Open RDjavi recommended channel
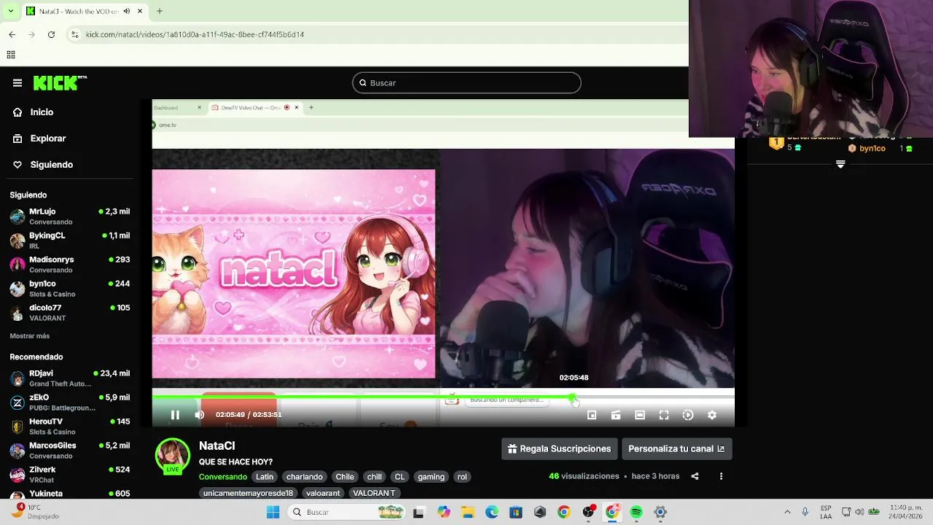The height and width of the screenshot is (525, 933). (x=70, y=378)
